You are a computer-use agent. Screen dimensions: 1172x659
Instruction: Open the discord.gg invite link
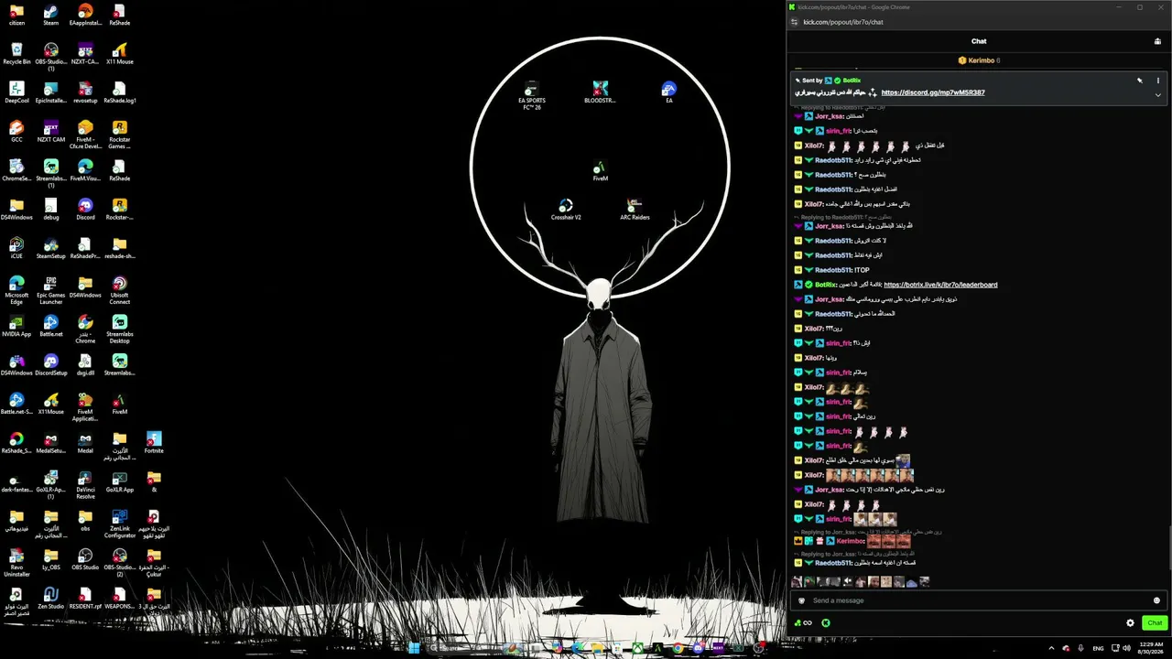pos(933,92)
